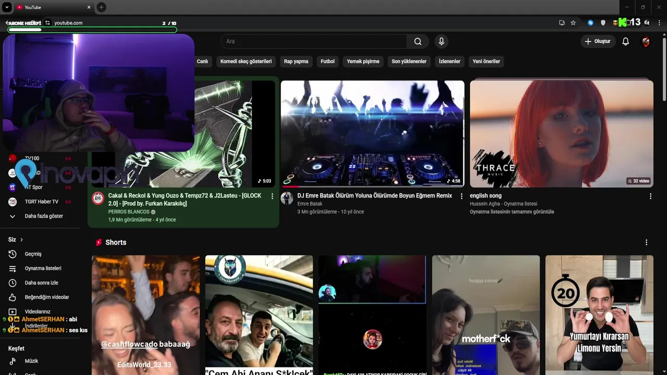Open the tab search dropdown arrow
The image size is (667, 375).
(x=7, y=7)
